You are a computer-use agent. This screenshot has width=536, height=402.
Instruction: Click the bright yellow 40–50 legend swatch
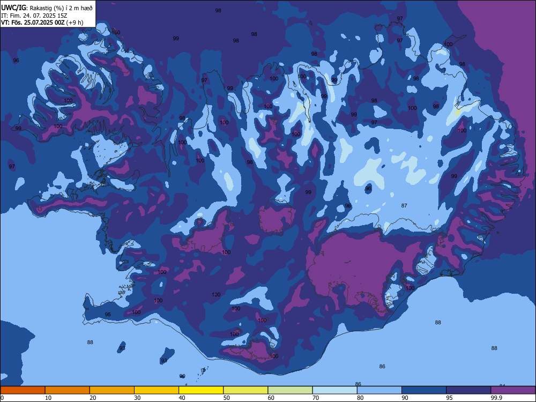click(201, 390)
